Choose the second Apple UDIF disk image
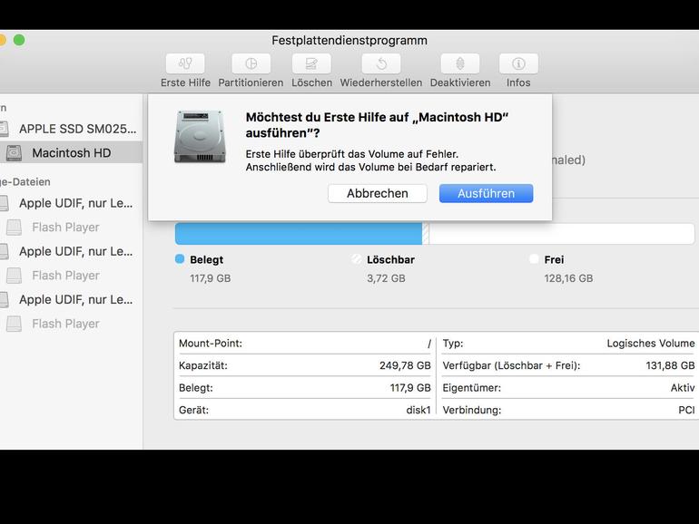Viewport: 699px width, 524px height. (x=75, y=251)
